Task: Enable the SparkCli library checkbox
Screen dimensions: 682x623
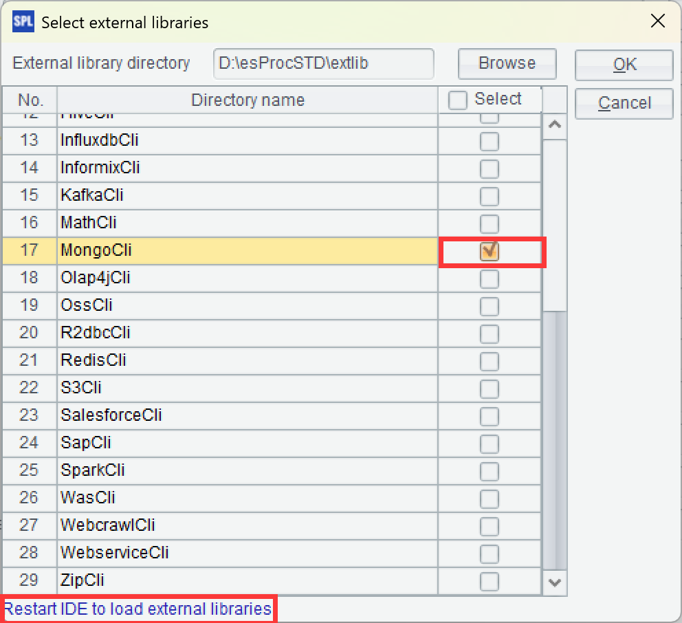Action: 489,472
